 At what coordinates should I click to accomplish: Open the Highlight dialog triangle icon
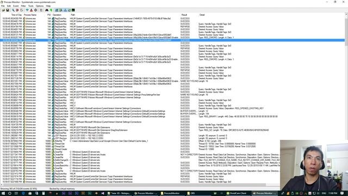(32, 10)
